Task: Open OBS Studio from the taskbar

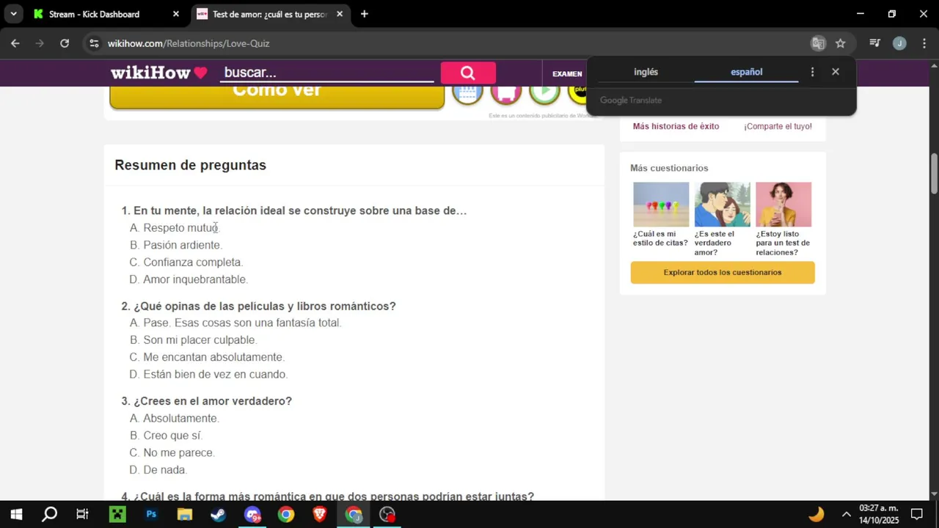Action: coord(387,514)
